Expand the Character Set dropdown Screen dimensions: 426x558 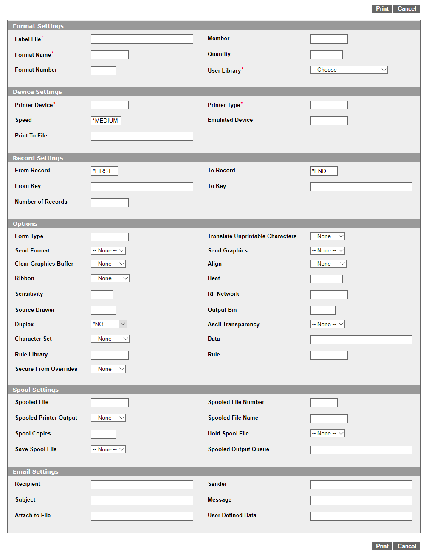(110, 339)
